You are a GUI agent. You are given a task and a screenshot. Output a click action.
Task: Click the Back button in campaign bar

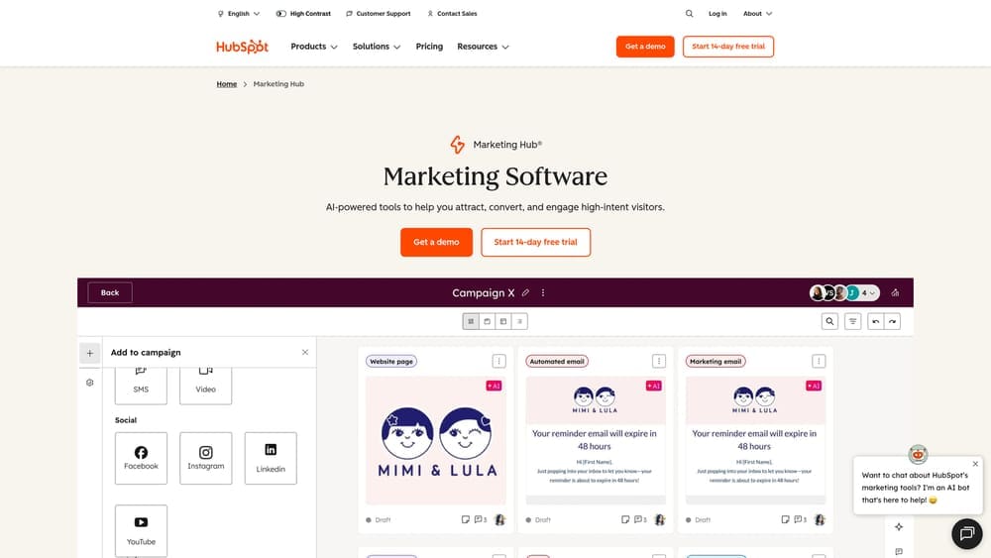coord(110,292)
